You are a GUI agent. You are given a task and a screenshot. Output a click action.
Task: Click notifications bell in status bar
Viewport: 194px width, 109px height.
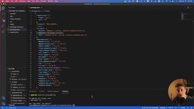click(x=191, y=108)
